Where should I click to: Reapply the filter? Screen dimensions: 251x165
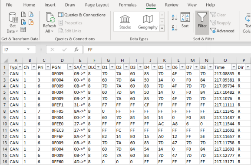[221, 23]
